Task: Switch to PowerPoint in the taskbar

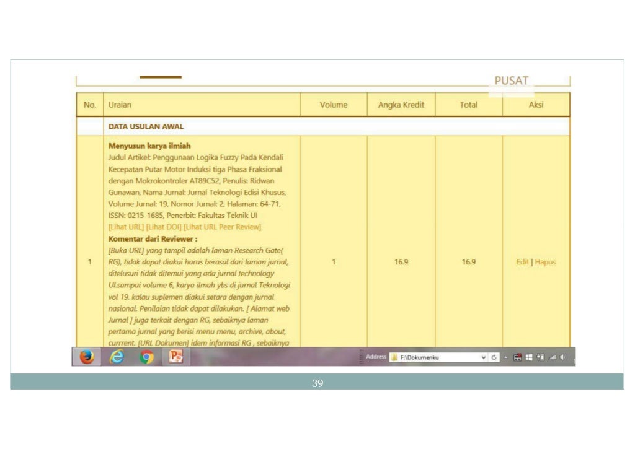Action: (175, 357)
